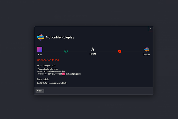
Task: Click the pink 'm' contact avatar
Action: (63, 74)
